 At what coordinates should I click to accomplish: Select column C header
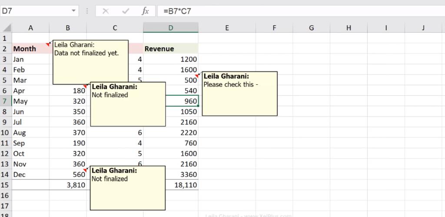tap(115, 28)
